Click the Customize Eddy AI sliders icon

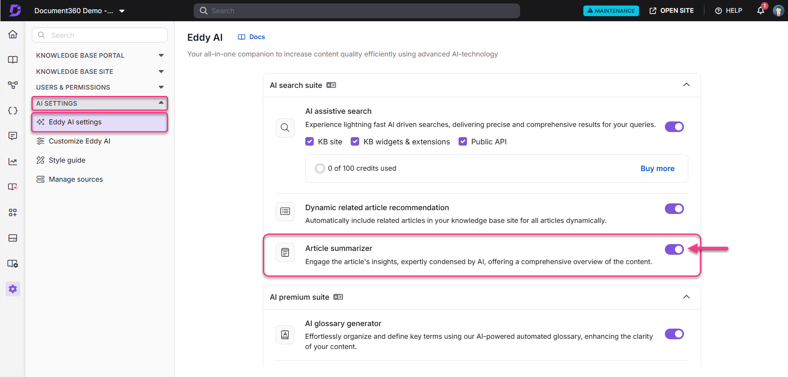(40, 141)
